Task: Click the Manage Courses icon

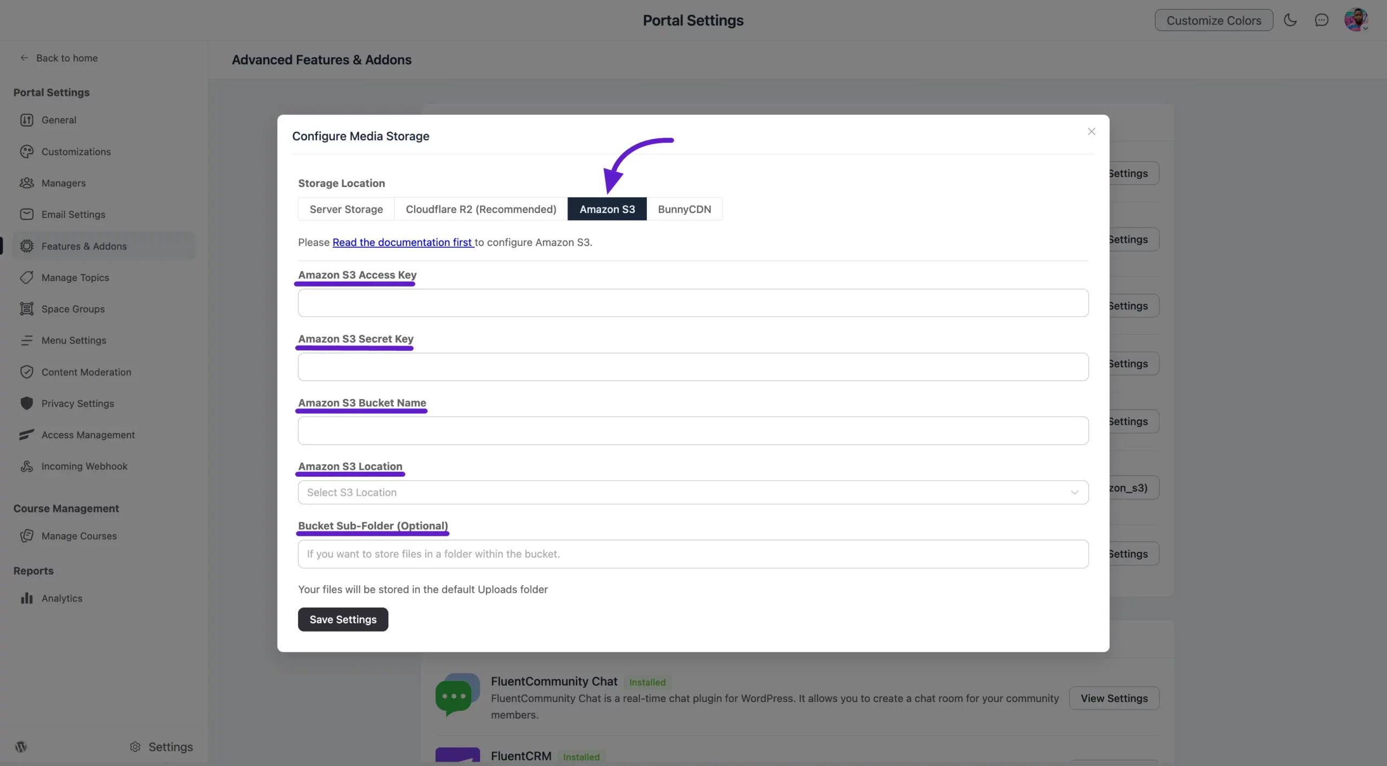Action: pyautogui.click(x=27, y=536)
